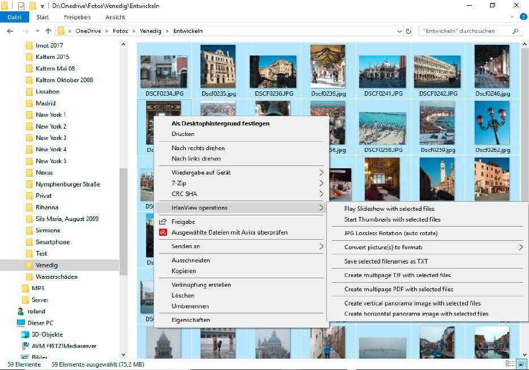Switch to large thumbnails view icon

click(522, 364)
